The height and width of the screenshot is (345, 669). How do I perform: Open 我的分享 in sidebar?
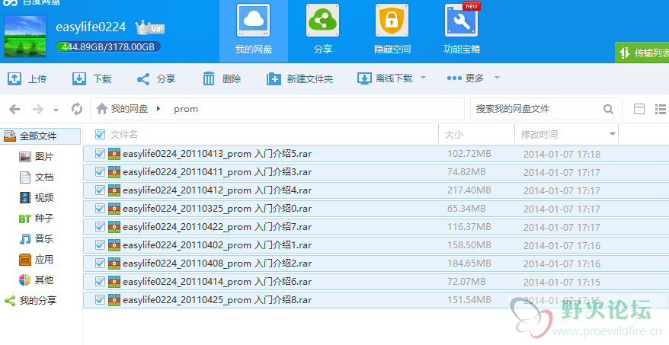(x=30, y=300)
